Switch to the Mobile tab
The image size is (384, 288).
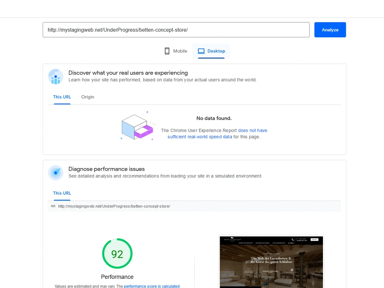point(175,51)
